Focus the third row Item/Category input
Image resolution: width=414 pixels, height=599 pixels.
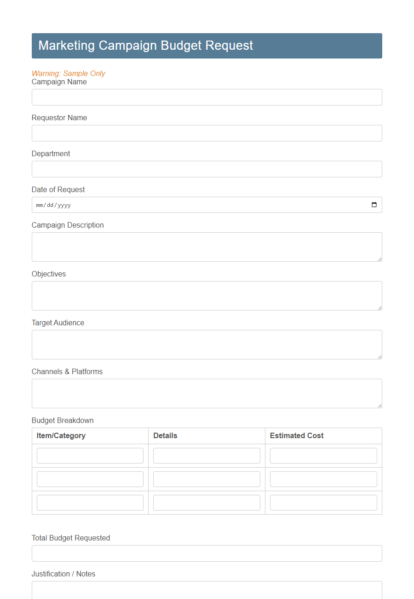(90, 502)
